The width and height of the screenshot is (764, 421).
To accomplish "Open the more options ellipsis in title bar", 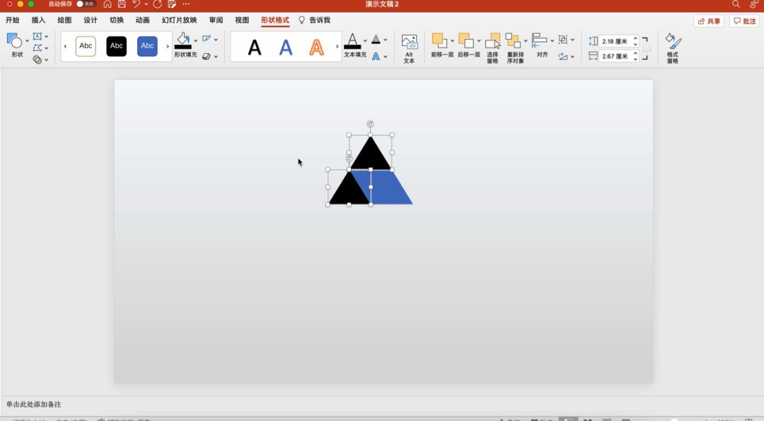I will (x=186, y=4).
